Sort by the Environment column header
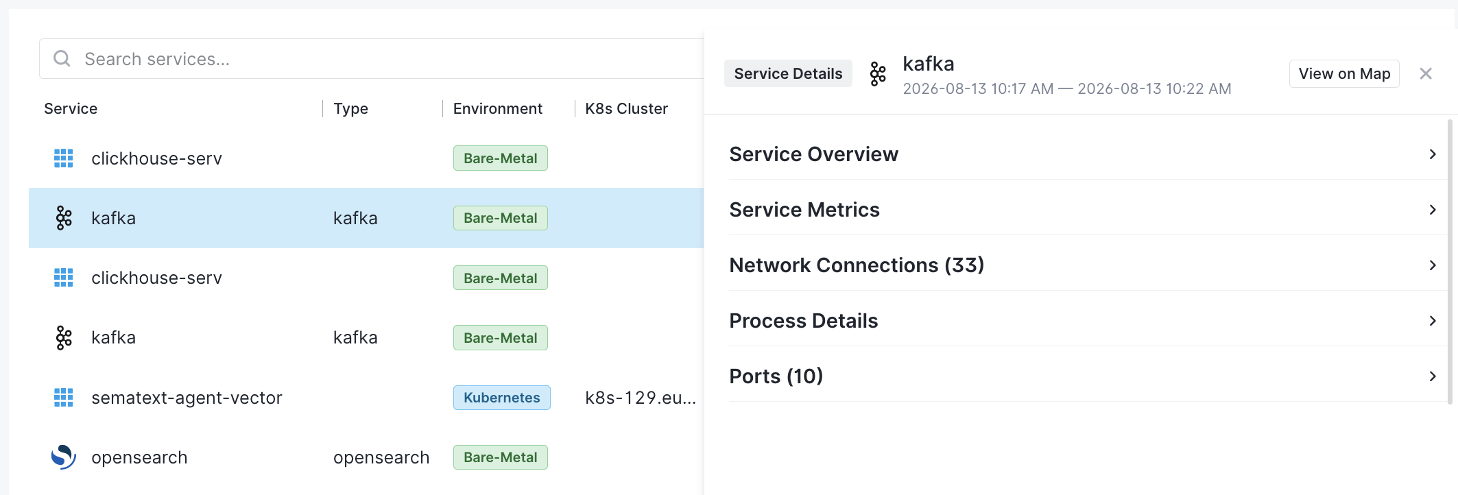1458x495 pixels. (497, 108)
